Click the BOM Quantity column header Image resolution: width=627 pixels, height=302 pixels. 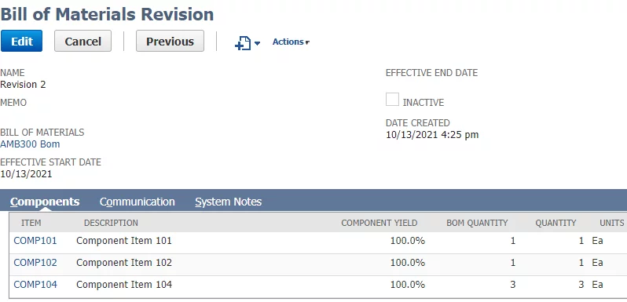click(x=477, y=223)
